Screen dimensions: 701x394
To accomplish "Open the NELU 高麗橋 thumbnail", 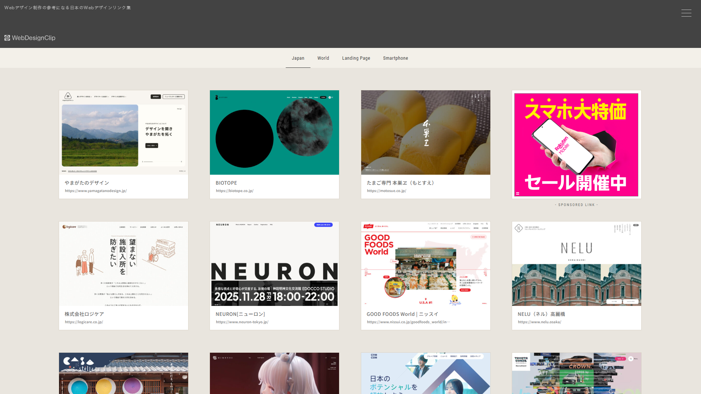I will [x=577, y=264].
